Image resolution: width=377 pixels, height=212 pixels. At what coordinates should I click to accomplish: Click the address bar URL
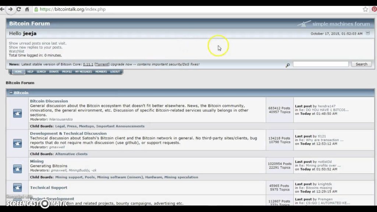(73, 9)
